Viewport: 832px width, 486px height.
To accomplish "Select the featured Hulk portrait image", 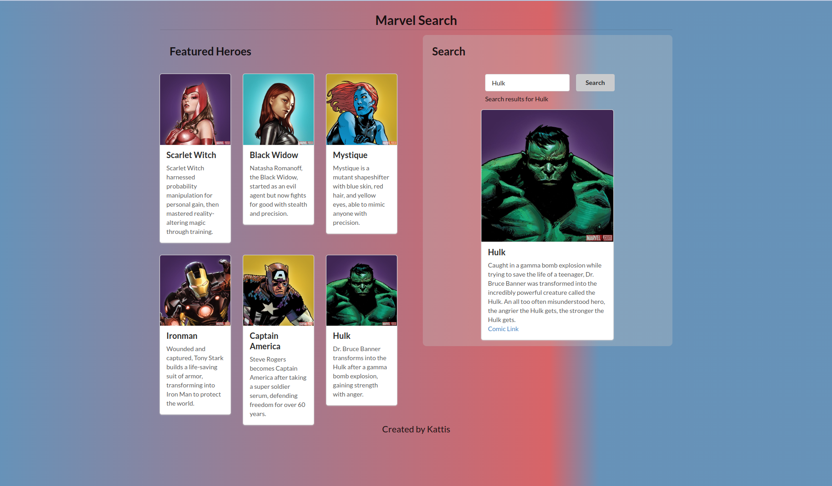I will 361,290.
